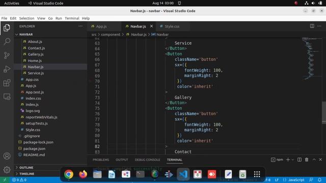Viewport: 326px width, 183px height.
Task: Open Contact.js in the explorer
Action: click(x=36, y=48)
